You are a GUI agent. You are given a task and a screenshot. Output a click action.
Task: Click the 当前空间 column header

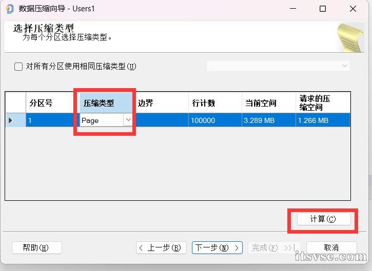(269, 103)
